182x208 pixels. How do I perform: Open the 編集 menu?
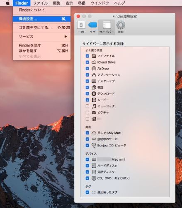[57, 3]
